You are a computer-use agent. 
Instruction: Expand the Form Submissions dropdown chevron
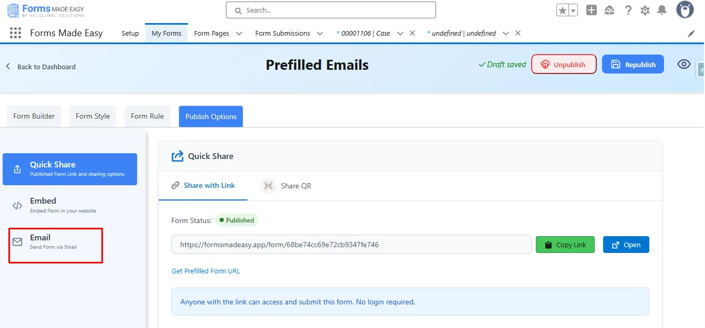(x=320, y=33)
